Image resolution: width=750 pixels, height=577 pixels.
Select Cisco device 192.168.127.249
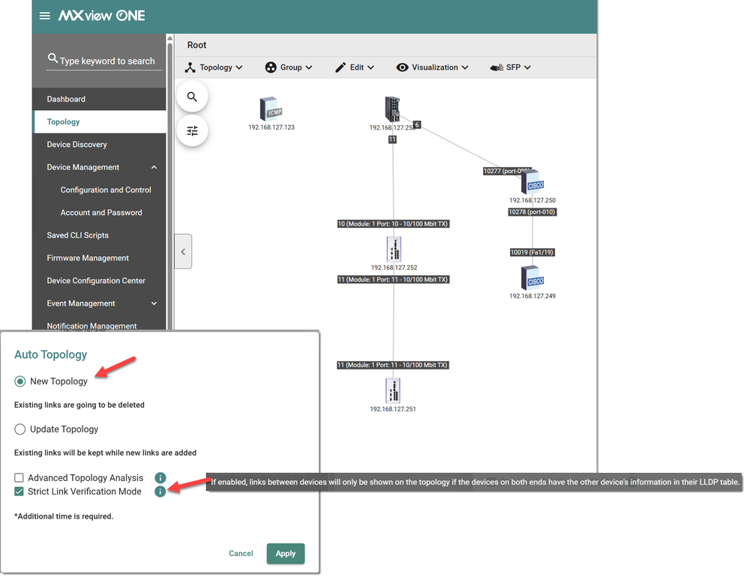click(532, 278)
